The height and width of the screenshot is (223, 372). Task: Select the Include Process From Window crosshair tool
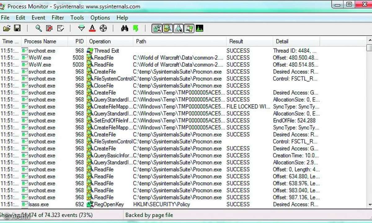coord(104,28)
